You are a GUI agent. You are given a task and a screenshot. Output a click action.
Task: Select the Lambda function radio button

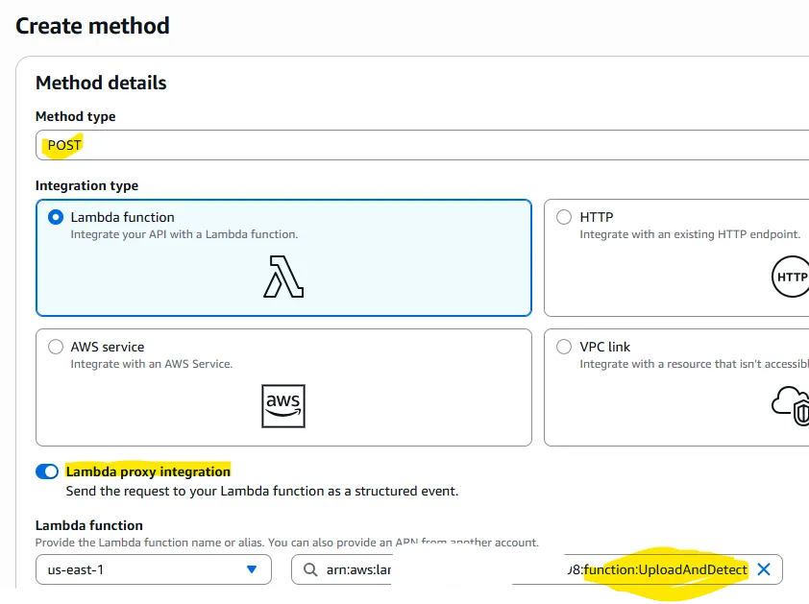tap(56, 217)
